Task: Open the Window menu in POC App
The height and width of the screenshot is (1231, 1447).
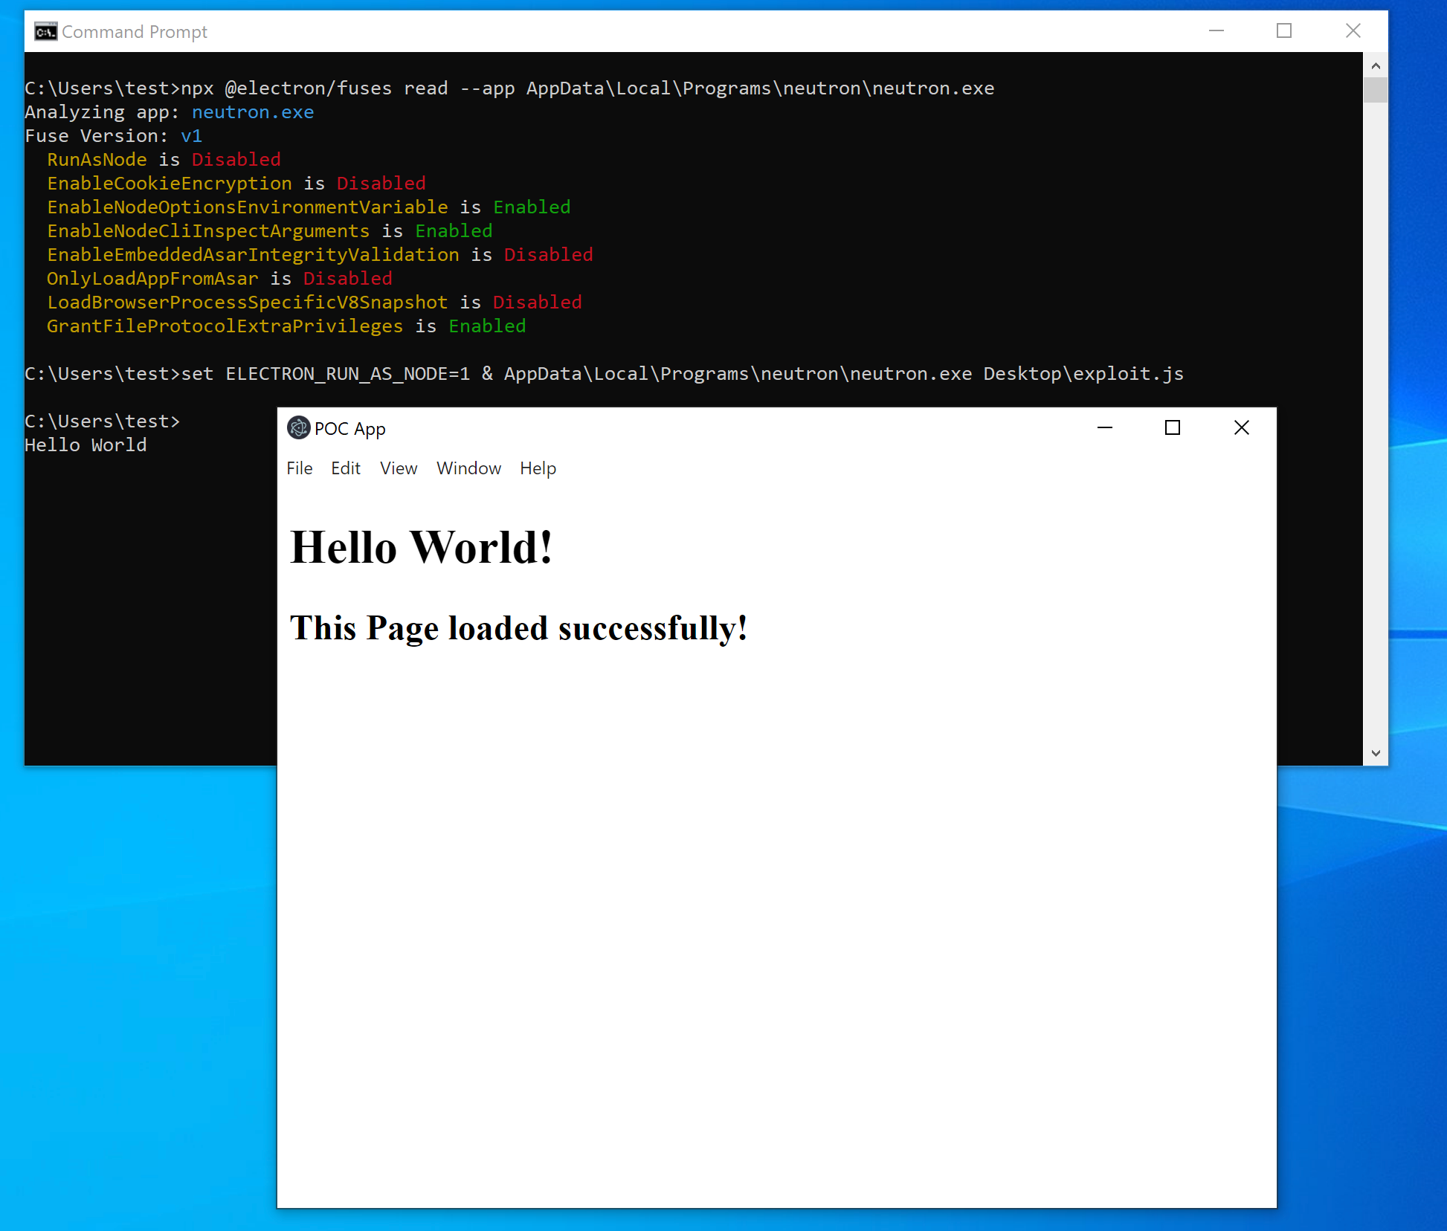Action: tap(468, 468)
